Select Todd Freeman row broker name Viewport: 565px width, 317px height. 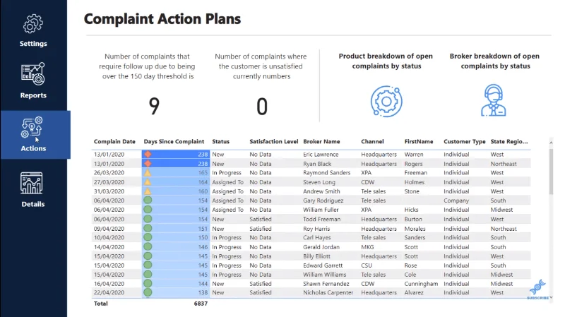pos(322,219)
